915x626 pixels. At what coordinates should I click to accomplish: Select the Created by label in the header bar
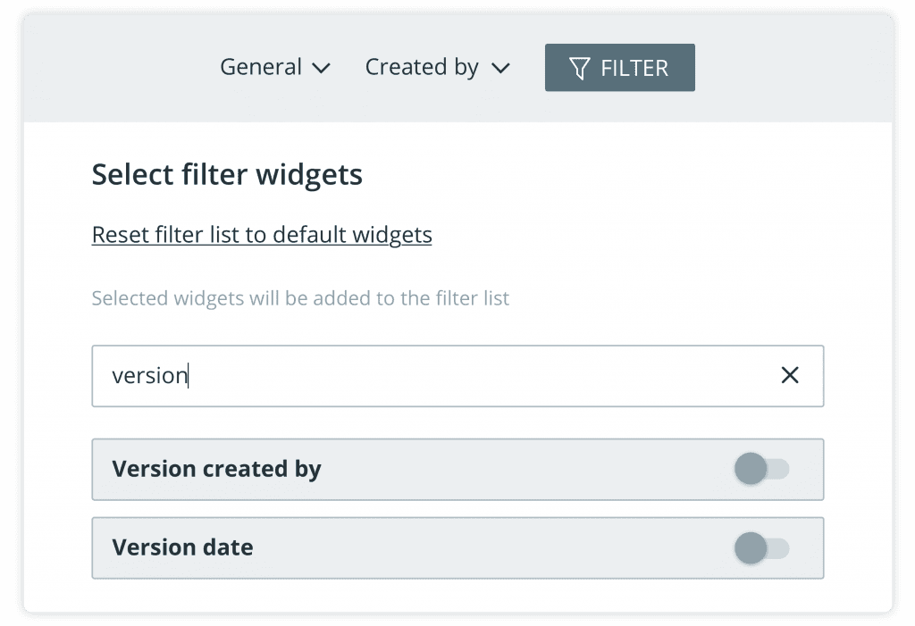pos(422,68)
